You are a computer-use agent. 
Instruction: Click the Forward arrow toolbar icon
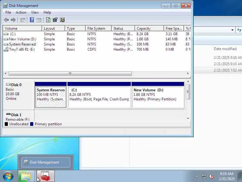13,20
